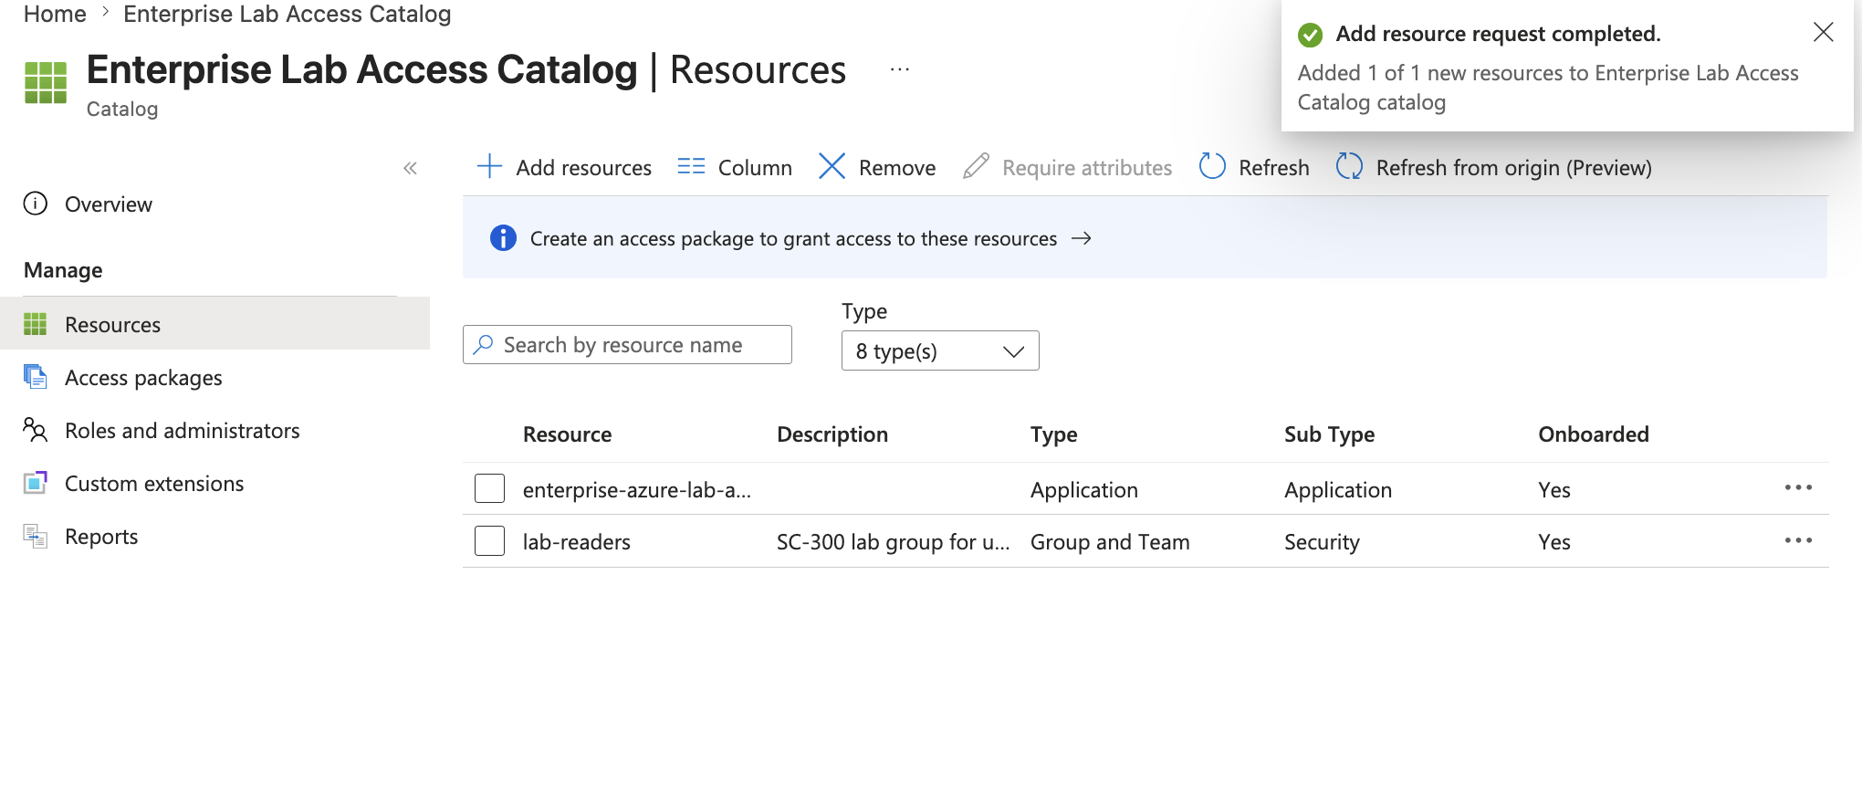Click the Reports icon
The height and width of the screenshot is (805, 1862).
pos(36,536)
